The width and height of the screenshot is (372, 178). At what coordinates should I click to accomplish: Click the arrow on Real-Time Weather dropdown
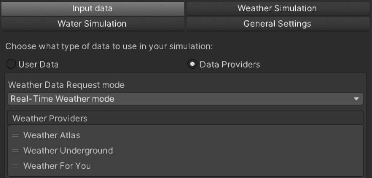[356, 99]
